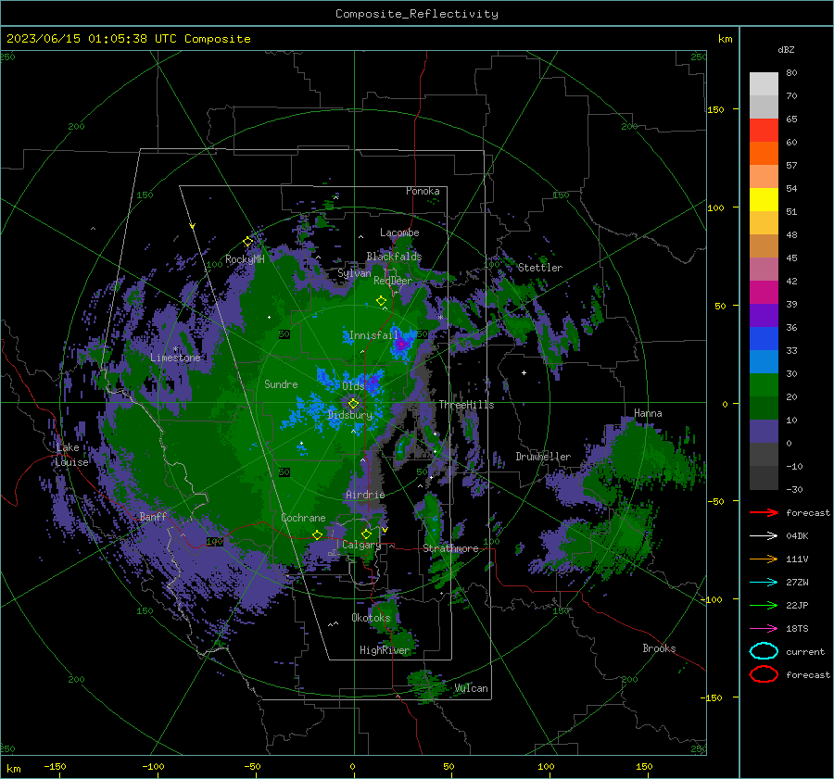Click the Sundre city label
Screen dimensions: 834x779
pyautogui.click(x=281, y=383)
